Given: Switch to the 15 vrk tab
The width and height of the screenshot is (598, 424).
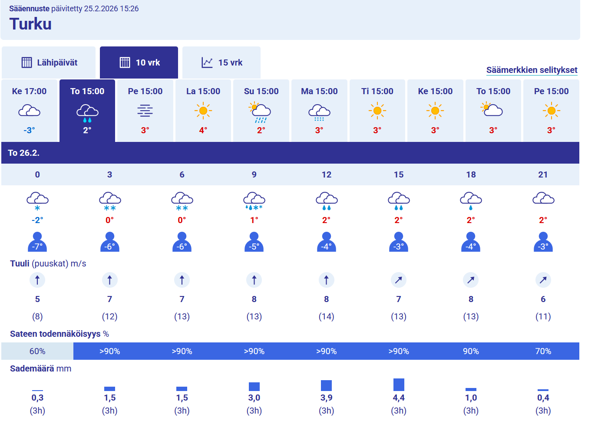Looking at the screenshot, I should click(221, 62).
